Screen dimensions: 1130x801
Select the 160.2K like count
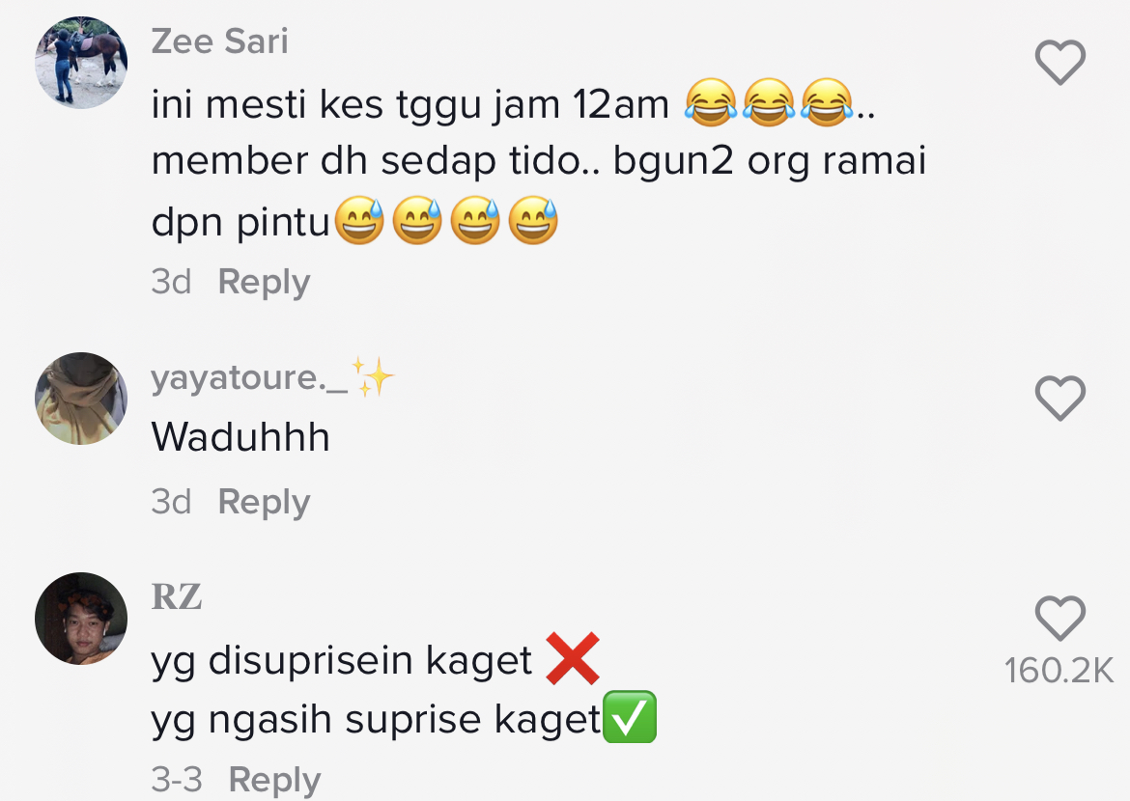point(1059,671)
